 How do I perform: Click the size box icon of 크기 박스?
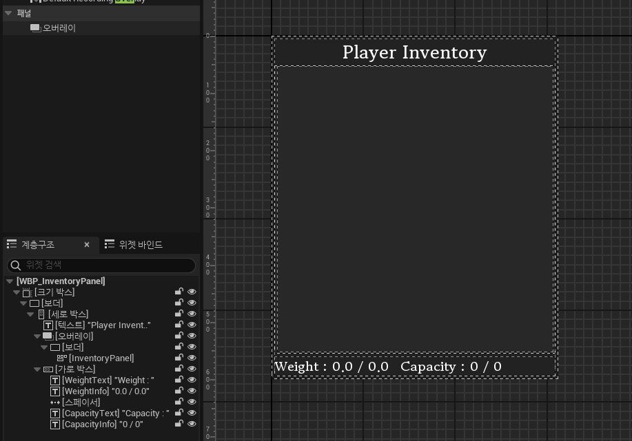click(x=27, y=292)
